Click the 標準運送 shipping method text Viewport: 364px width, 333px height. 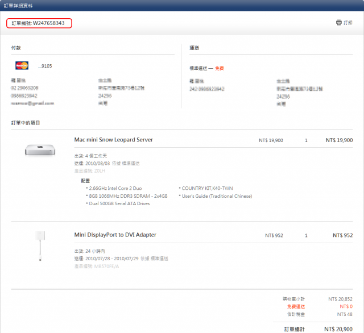click(198, 68)
